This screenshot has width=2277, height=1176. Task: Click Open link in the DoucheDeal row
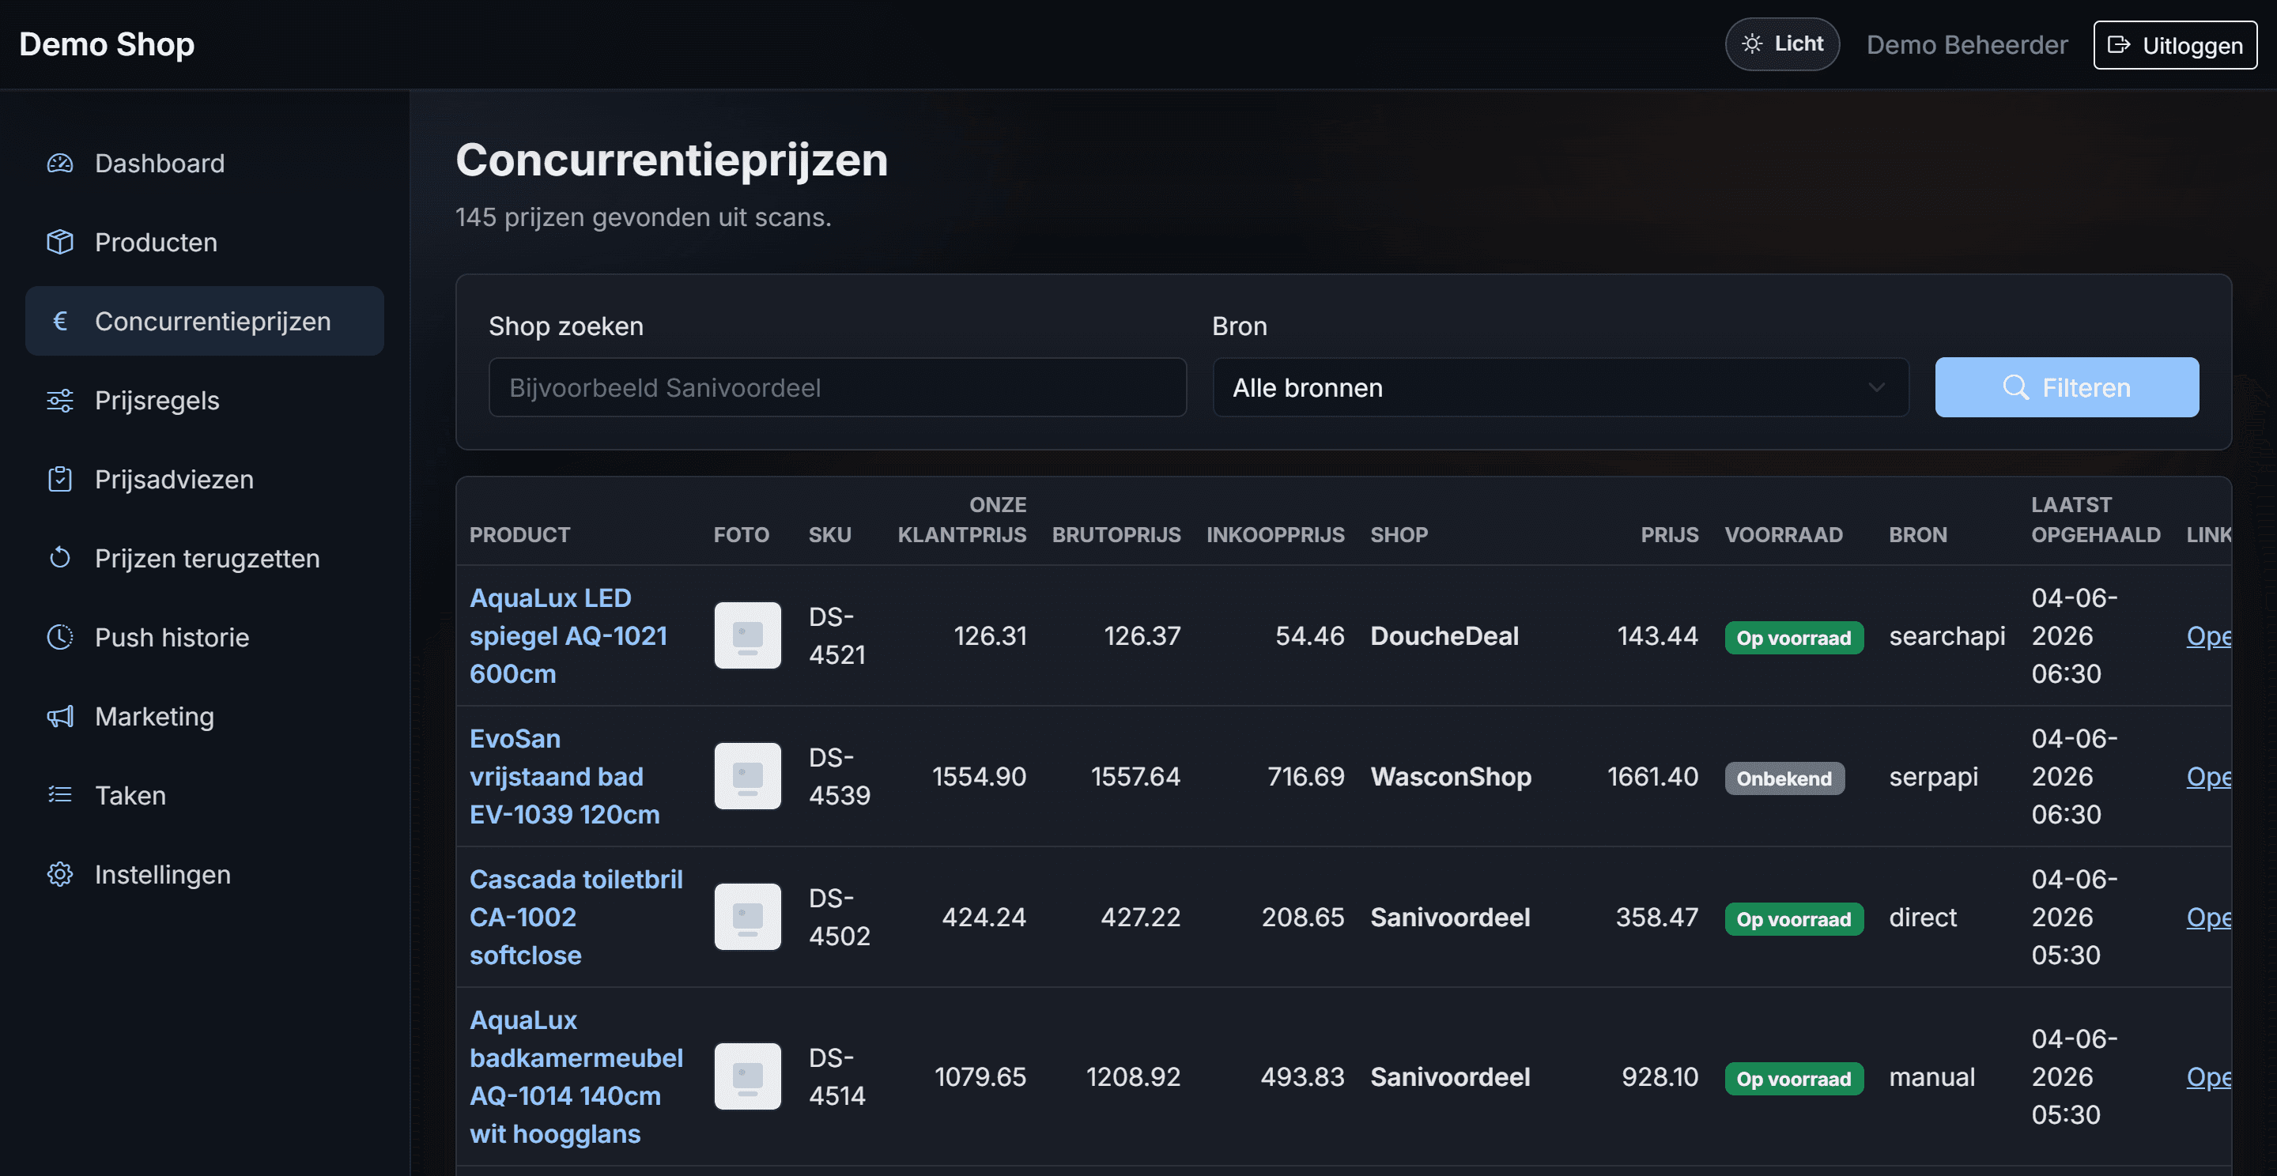tap(2208, 636)
